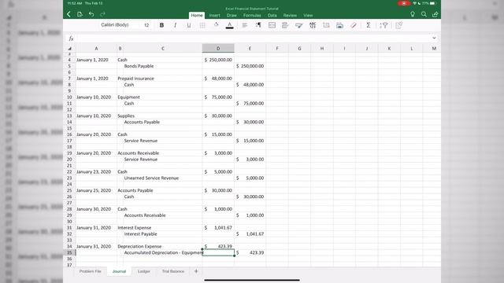
Task: Open the Problem File sheet tab
Action: click(90, 271)
